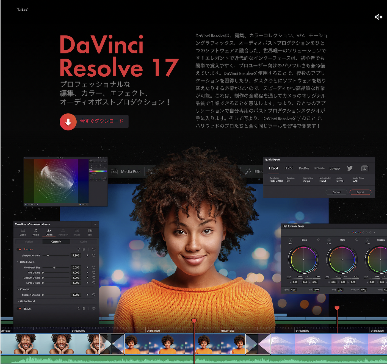Delete the Beauty effect with the trash icon
387x364 pixels.
point(84,309)
